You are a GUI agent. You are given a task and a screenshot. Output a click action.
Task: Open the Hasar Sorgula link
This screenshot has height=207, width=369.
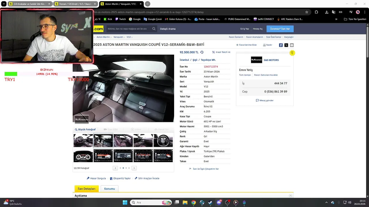[96, 179]
